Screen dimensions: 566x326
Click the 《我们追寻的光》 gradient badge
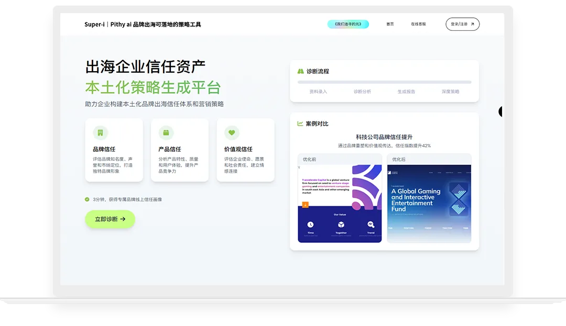(348, 24)
